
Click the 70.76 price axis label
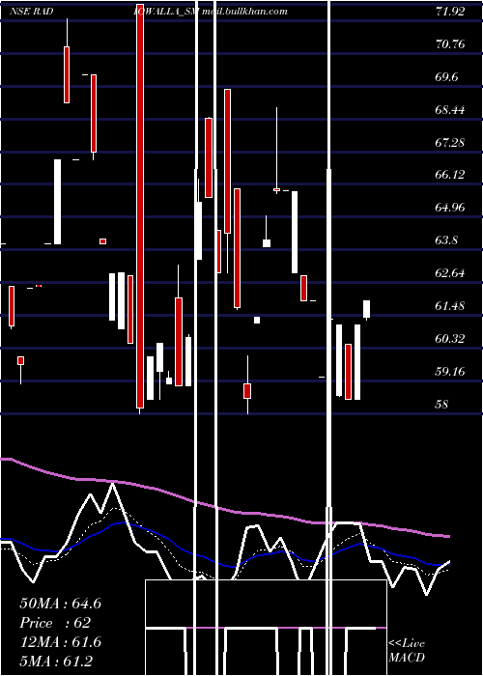tap(450, 44)
